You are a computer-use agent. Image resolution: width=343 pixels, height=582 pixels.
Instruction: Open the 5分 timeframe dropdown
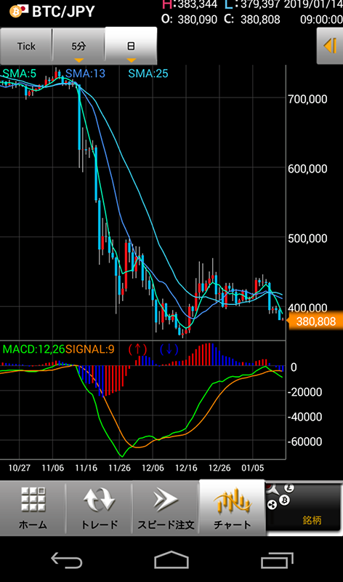click(x=78, y=46)
